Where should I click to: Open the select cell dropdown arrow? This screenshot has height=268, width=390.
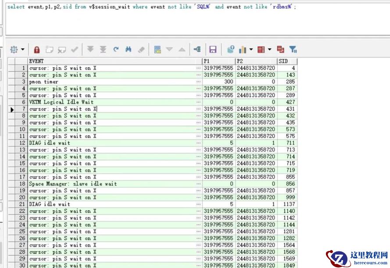click(23, 49)
